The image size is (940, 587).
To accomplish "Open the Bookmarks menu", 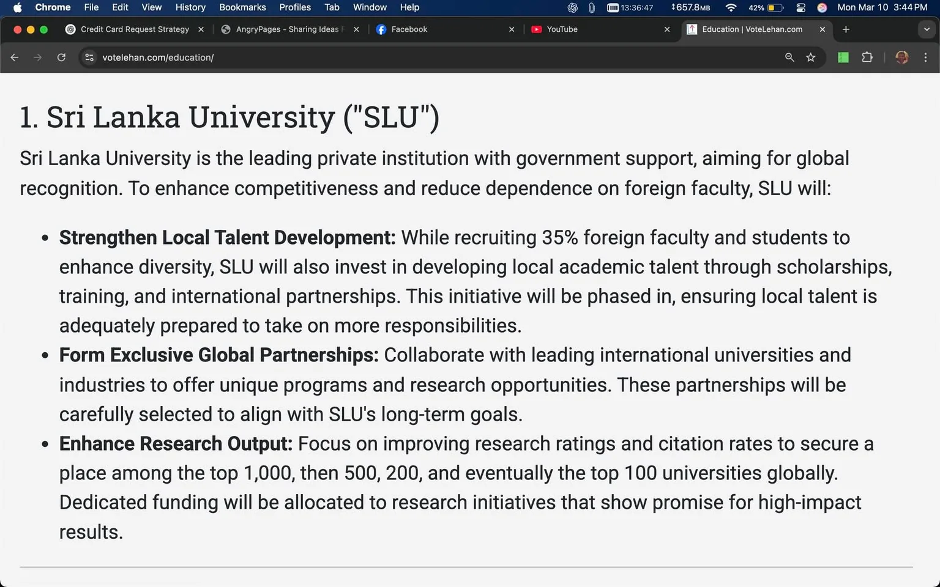I will (242, 7).
